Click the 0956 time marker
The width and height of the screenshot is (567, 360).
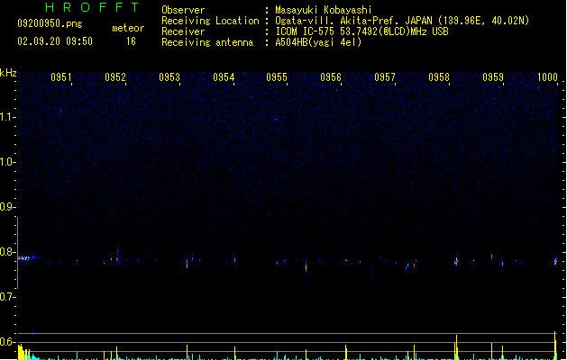click(331, 77)
